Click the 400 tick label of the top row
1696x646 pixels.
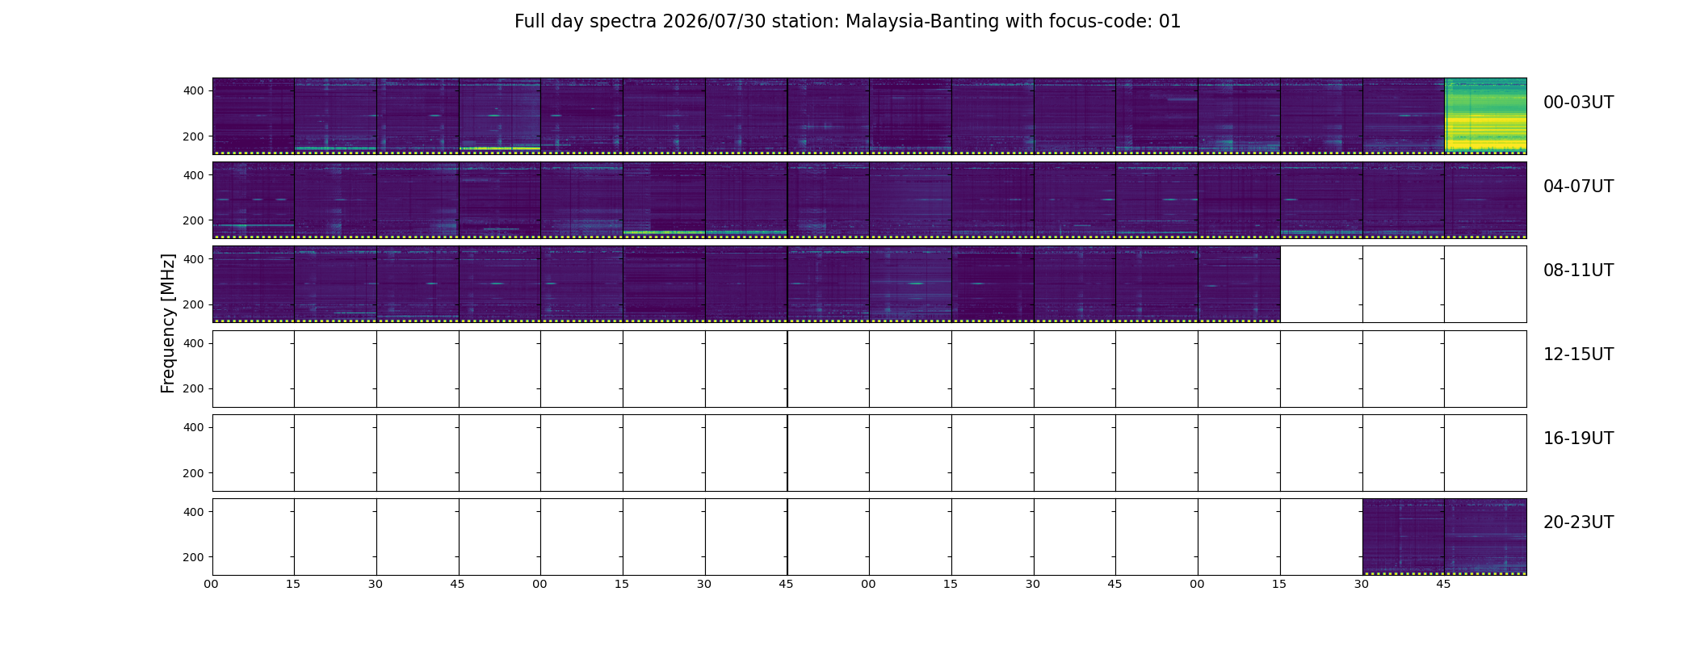193,90
